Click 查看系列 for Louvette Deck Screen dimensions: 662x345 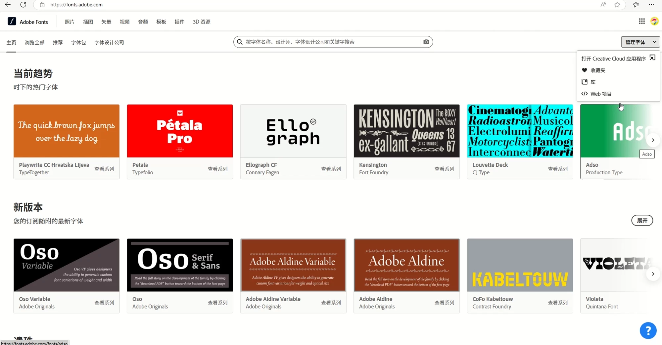tap(558, 169)
